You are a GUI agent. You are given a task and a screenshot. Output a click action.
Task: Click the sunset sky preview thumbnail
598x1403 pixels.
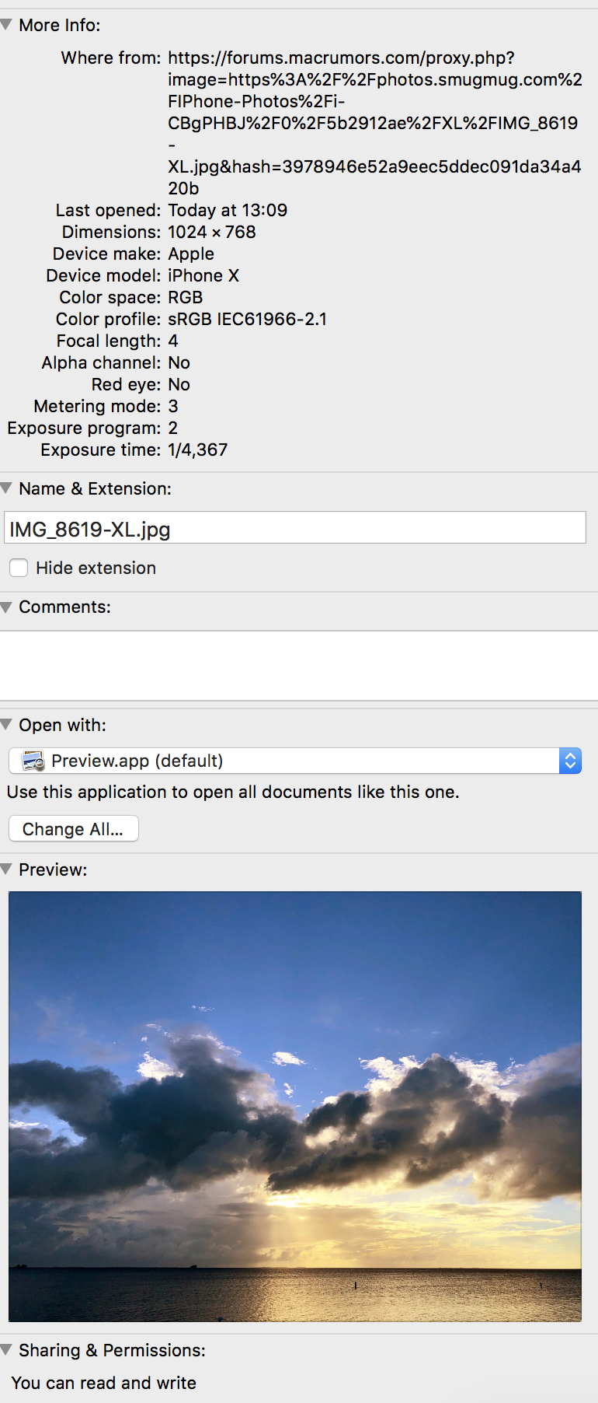[x=295, y=1106]
